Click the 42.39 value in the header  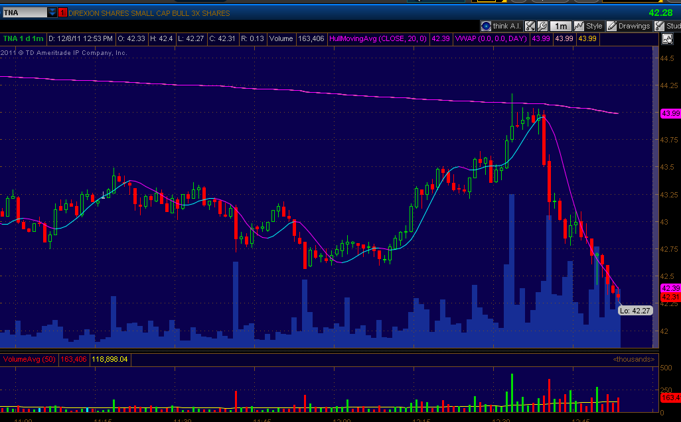441,38
